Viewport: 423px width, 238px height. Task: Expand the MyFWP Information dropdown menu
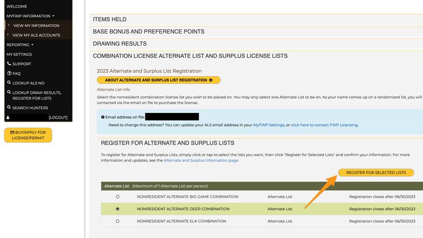tap(30, 16)
